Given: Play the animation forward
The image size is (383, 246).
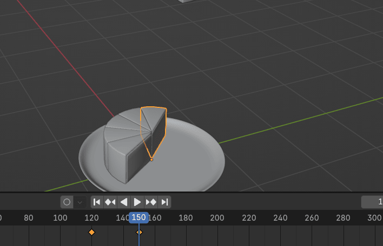Looking at the screenshot, I should pos(137,202).
